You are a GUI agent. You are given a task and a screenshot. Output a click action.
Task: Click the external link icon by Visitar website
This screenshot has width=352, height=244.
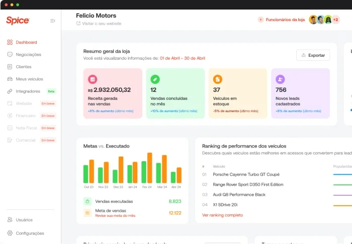[78, 23]
